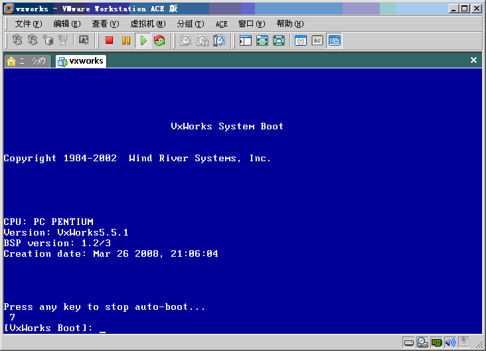Click the grayed message log status icon
The height and width of the screenshot is (351, 486).
tap(464, 342)
